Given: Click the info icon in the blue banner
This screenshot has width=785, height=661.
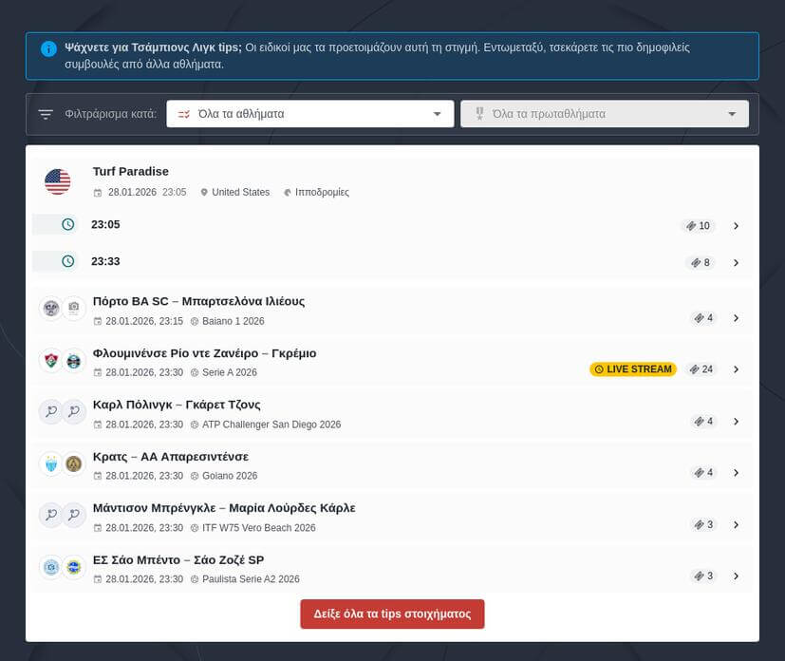Looking at the screenshot, I should (48, 48).
